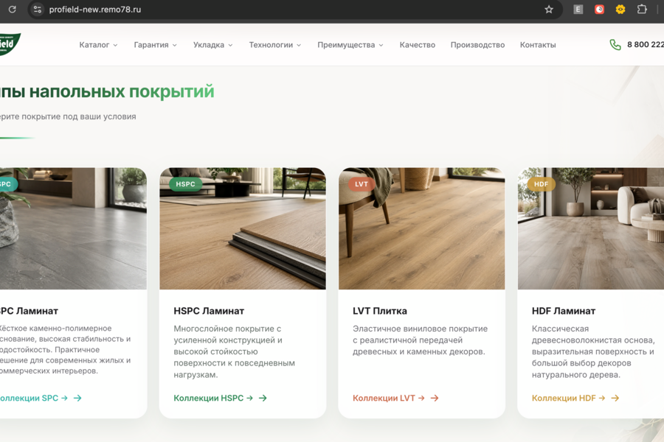The height and width of the screenshot is (442, 664).
Task: Click the arrow icon after 'Коллекции HDF'
Action: click(x=615, y=398)
